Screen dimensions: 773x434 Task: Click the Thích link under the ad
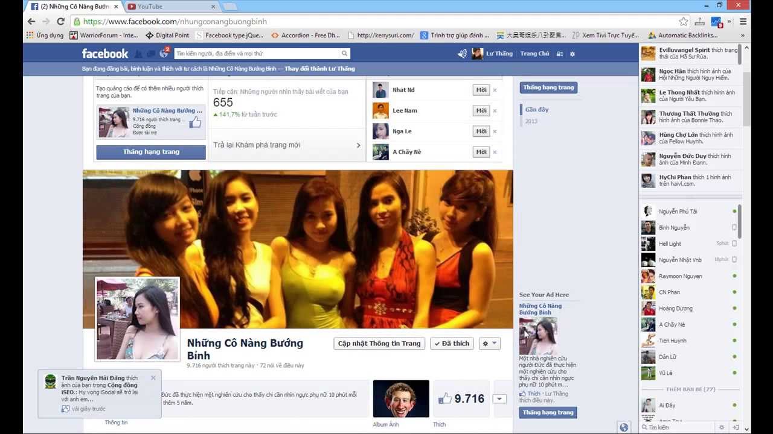tap(534, 394)
